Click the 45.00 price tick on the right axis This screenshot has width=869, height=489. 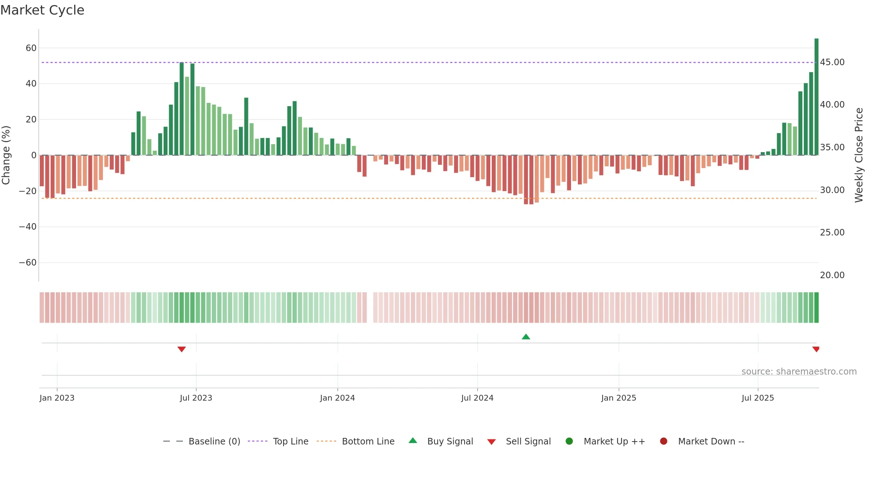[x=832, y=62]
